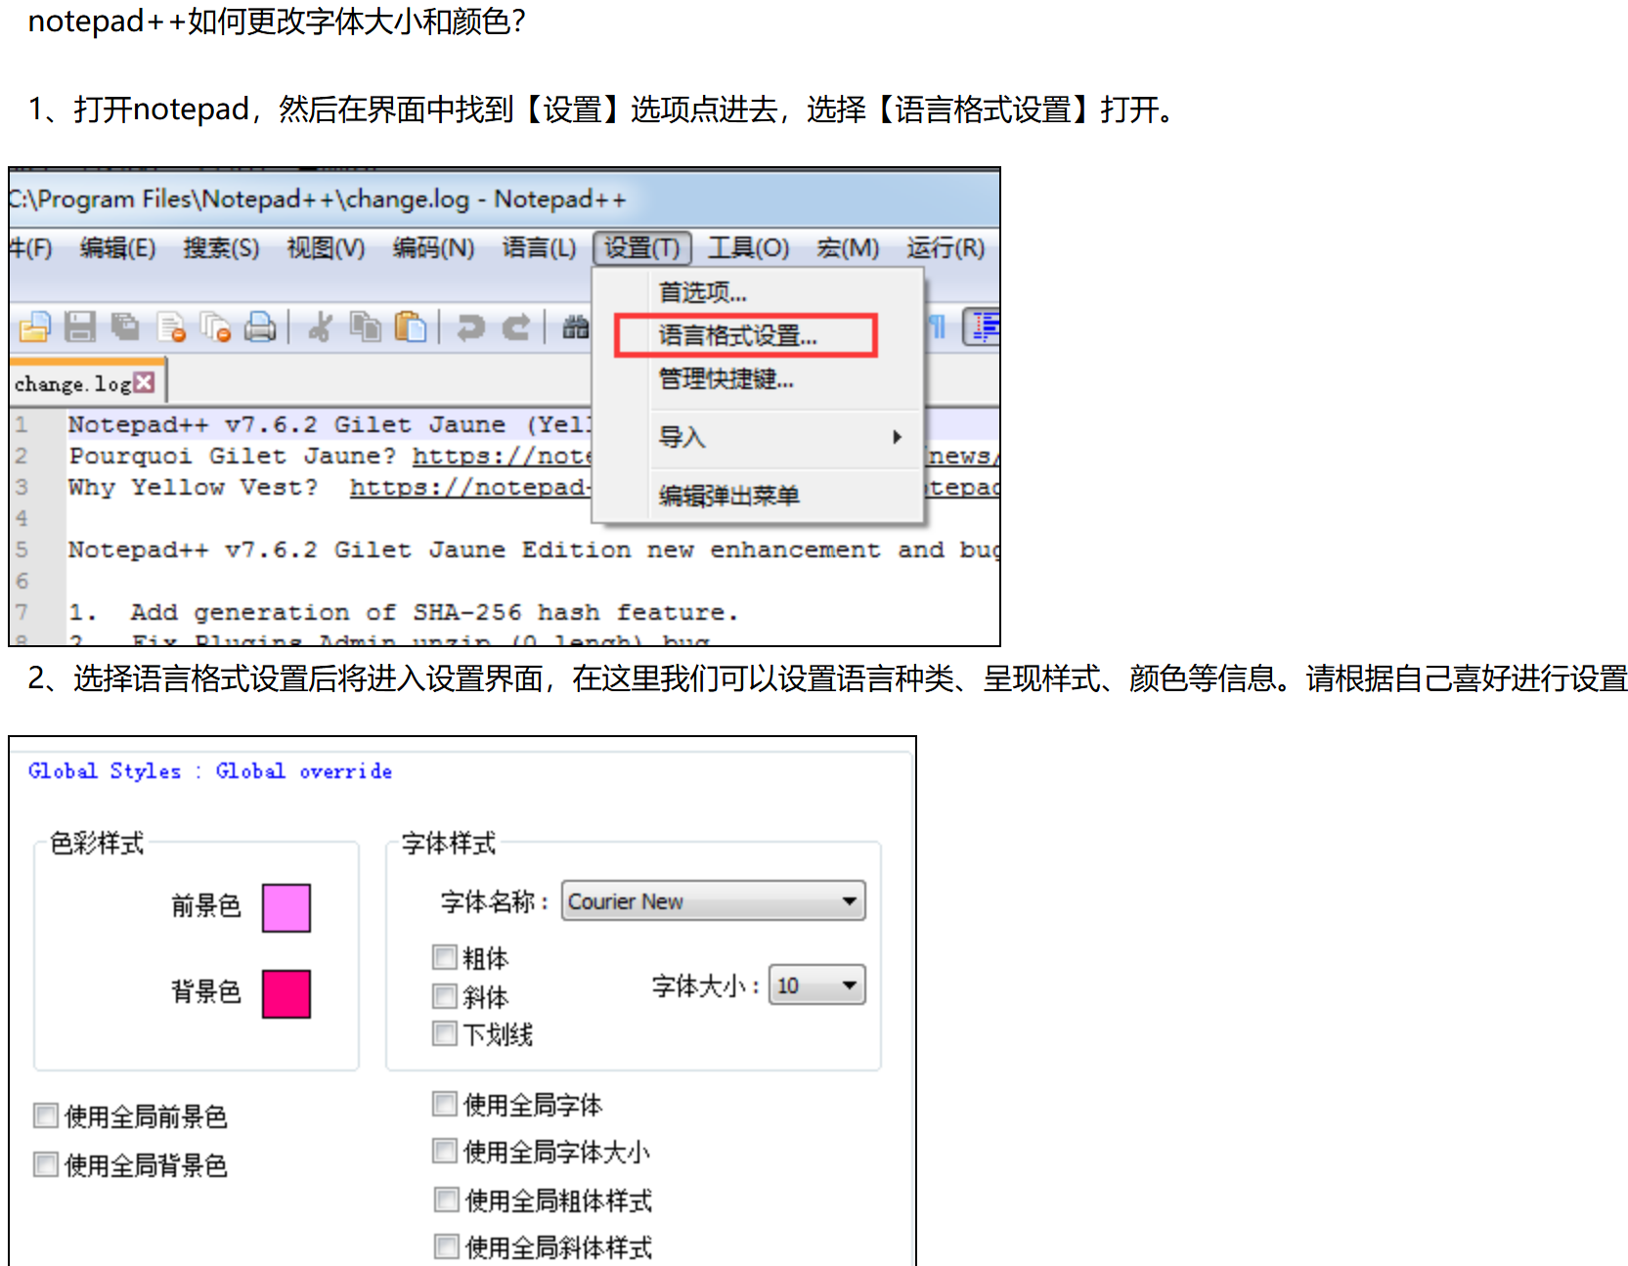Enable the 斜体 italic checkbox
The width and height of the screenshot is (1628, 1266).
click(445, 996)
